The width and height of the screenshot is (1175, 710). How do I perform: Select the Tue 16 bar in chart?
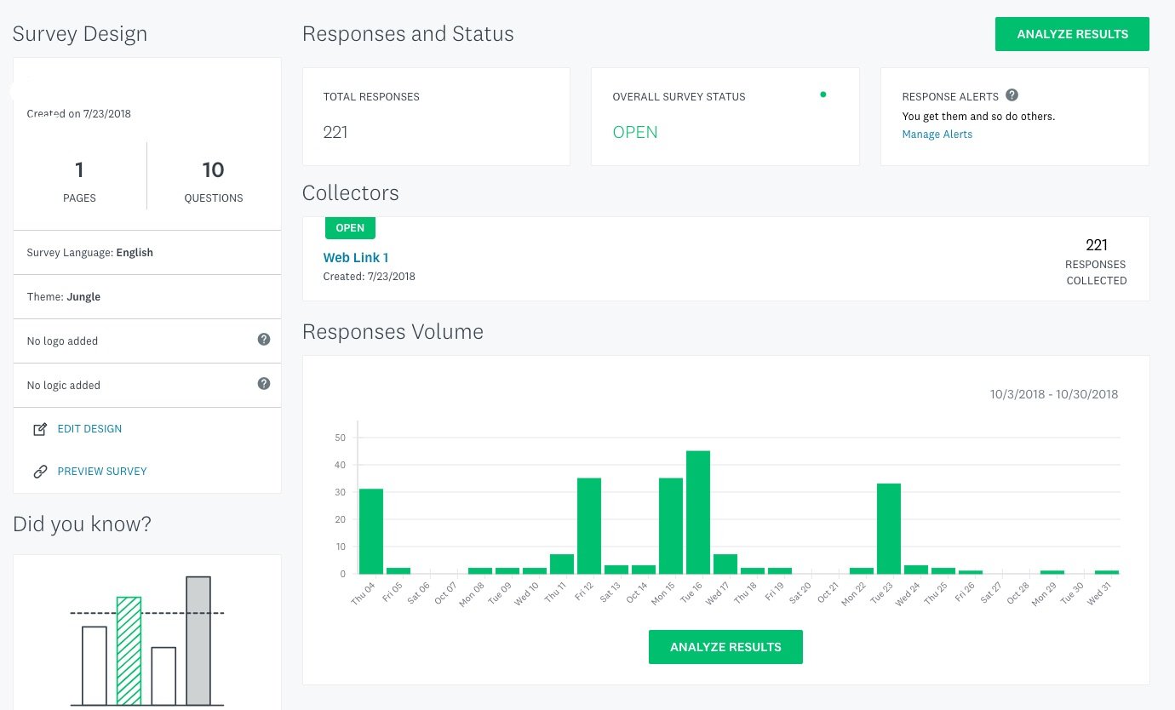click(698, 512)
